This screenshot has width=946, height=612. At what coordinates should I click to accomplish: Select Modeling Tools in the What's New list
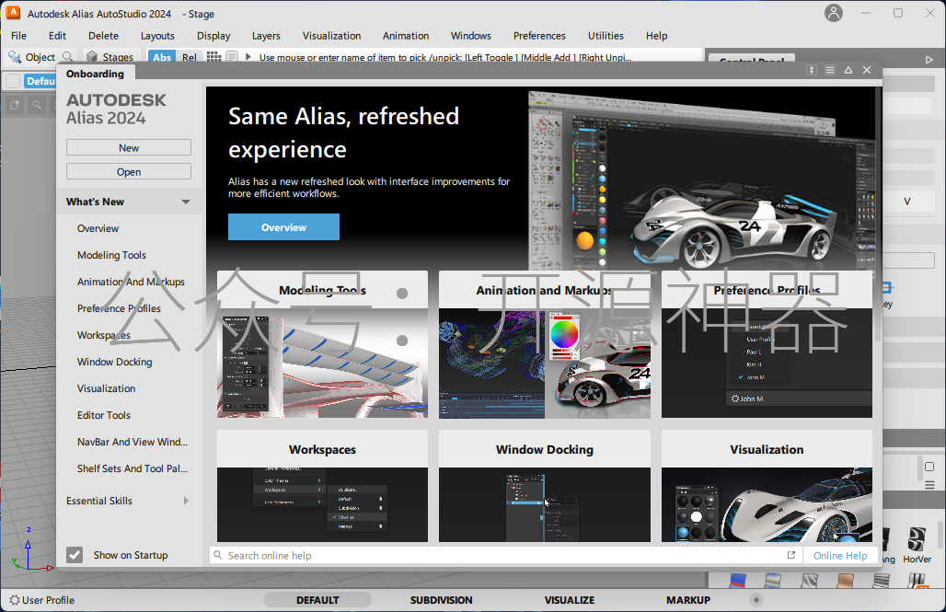[x=111, y=255]
